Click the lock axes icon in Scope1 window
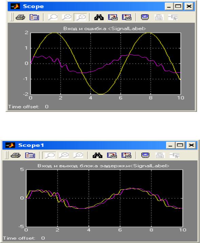Viewport: 200px width, 243px height. (160, 155)
